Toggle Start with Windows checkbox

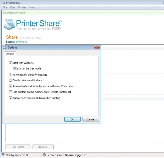pyautogui.click(x=10, y=63)
